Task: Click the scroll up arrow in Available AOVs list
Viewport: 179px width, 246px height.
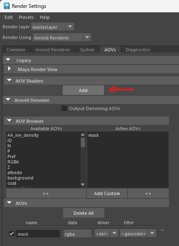Action: pyautogui.click(x=83, y=135)
